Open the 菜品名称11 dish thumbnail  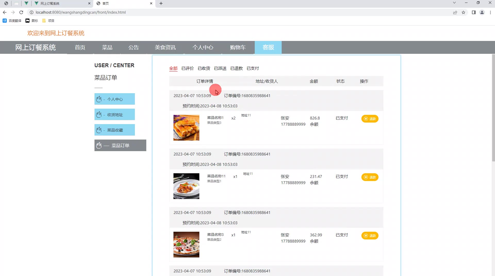coord(186,186)
